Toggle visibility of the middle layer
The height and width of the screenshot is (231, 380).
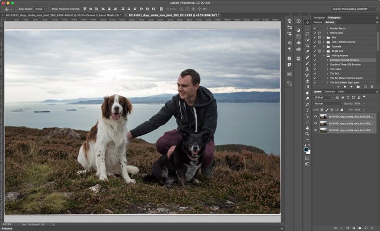coord(315,123)
